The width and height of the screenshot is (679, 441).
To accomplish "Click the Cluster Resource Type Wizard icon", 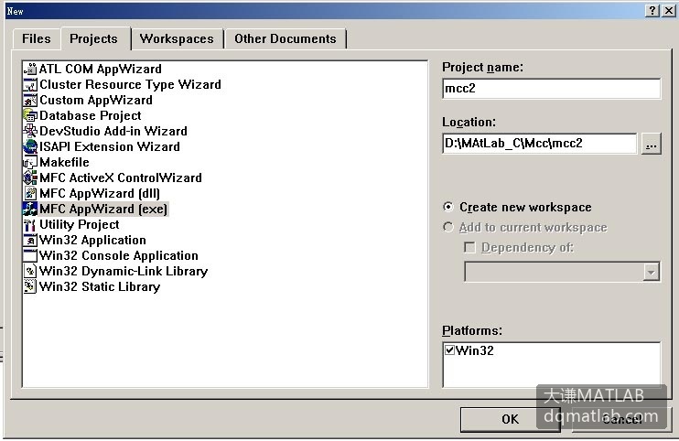I will 30,85.
